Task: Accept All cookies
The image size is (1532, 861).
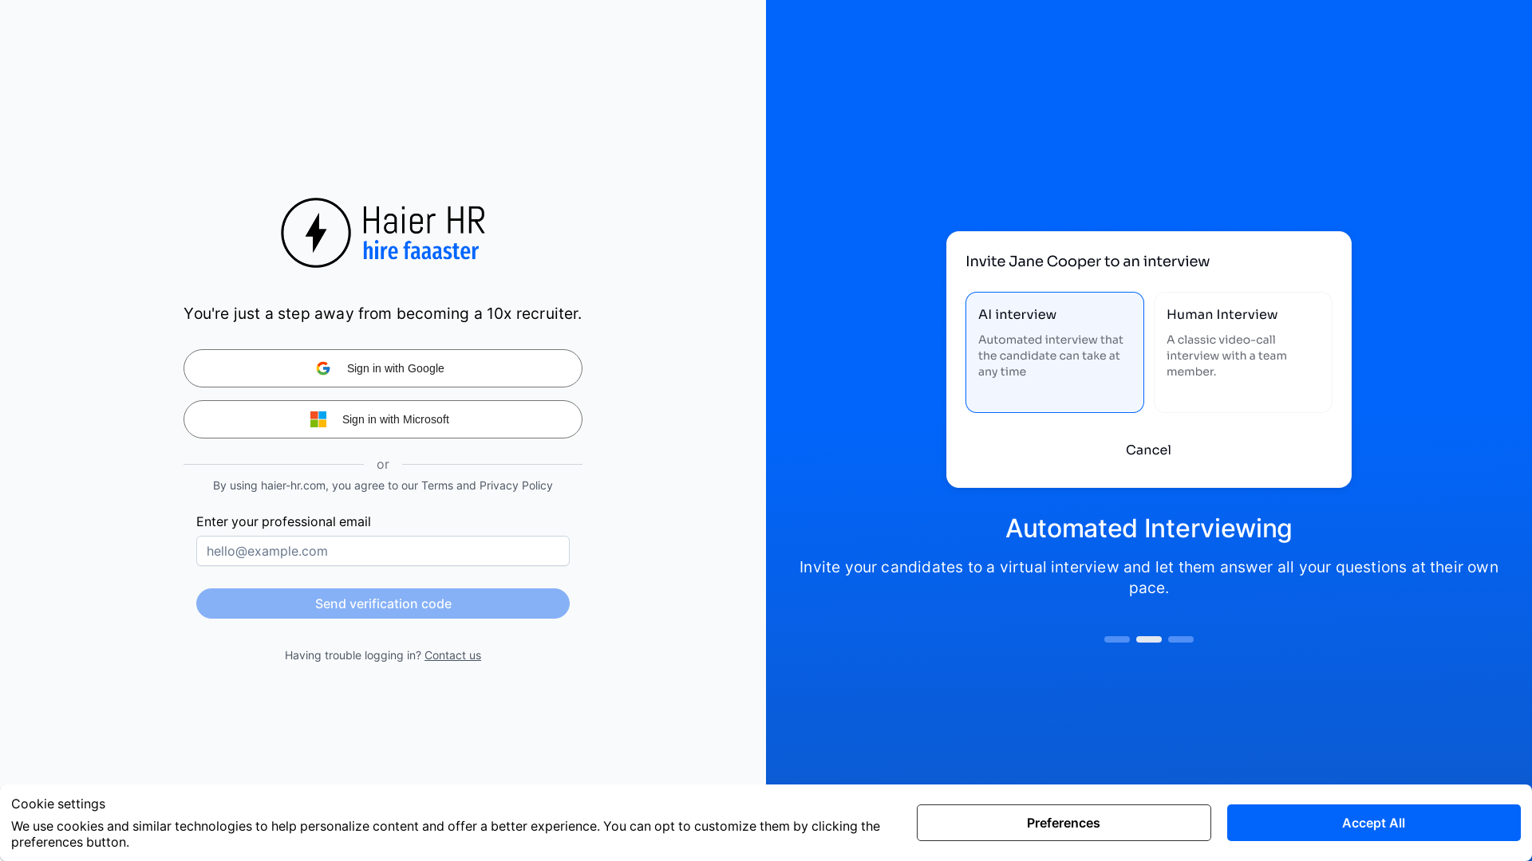Action: point(1374,823)
